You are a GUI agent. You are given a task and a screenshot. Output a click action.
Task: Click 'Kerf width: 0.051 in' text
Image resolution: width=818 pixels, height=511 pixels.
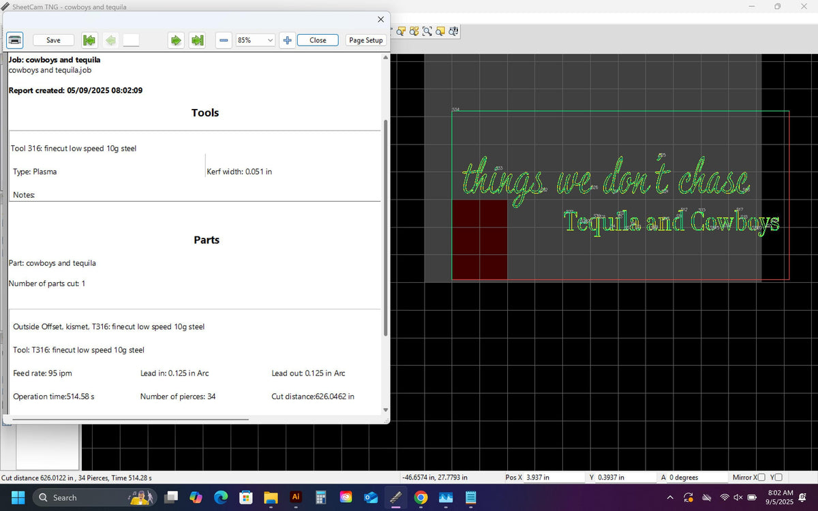pyautogui.click(x=239, y=172)
